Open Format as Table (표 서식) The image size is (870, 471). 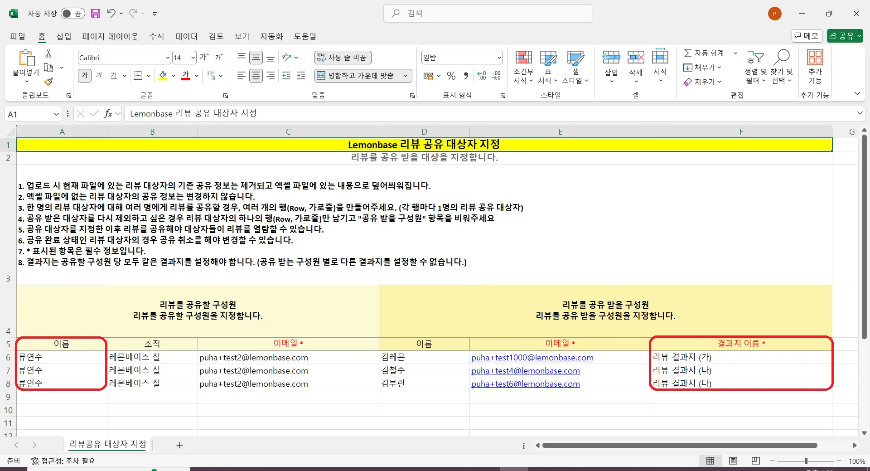click(x=548, y=67)
